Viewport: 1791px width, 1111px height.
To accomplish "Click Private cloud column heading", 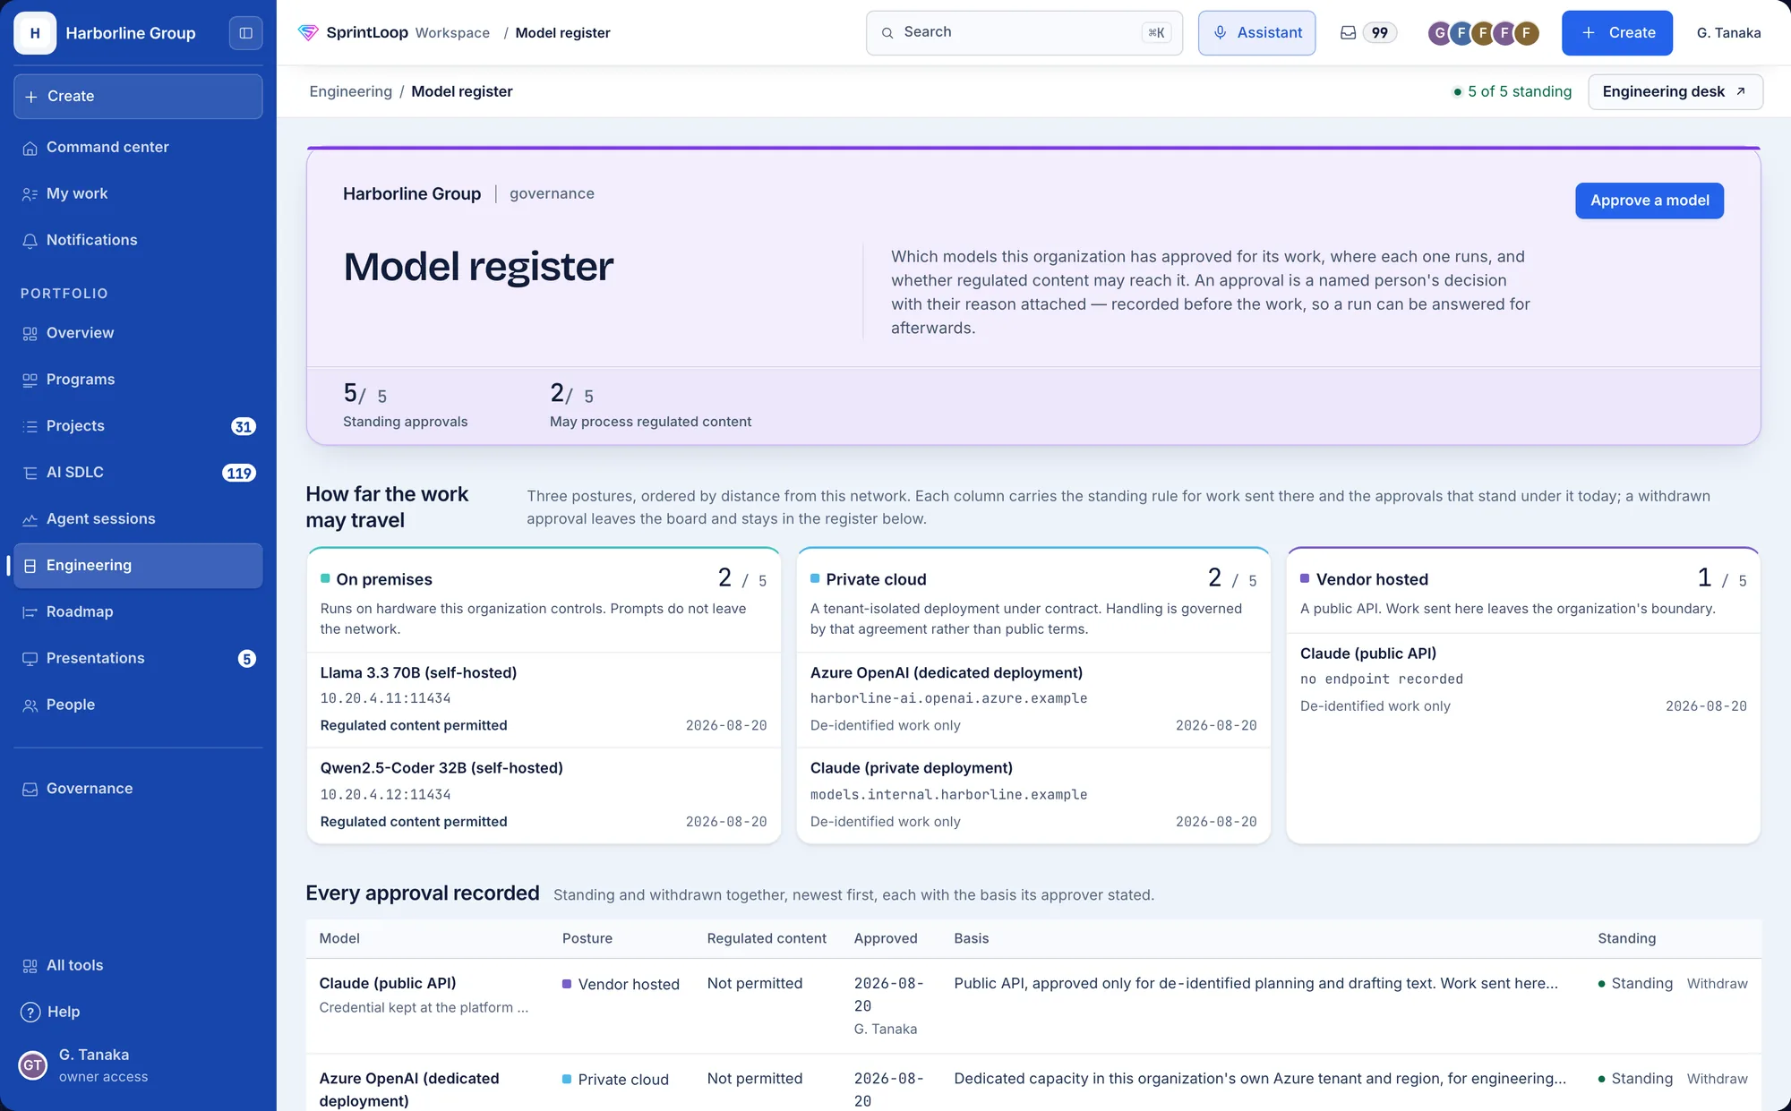I will tap(876, 580).
